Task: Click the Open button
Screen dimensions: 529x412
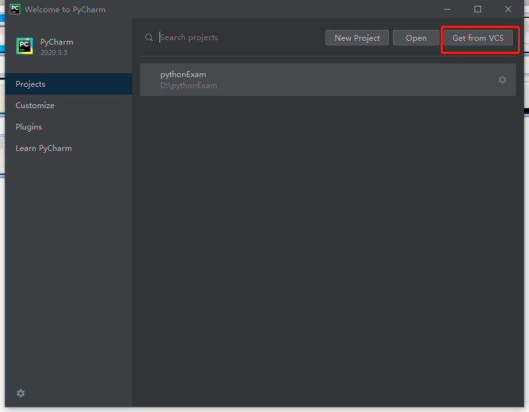Action: pyautogui.click(x=416, y=38)
